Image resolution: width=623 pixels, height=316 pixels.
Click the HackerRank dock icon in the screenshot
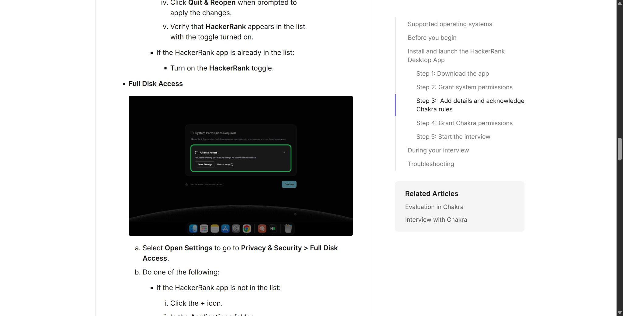pyautogui.click(x=273, y=228)
